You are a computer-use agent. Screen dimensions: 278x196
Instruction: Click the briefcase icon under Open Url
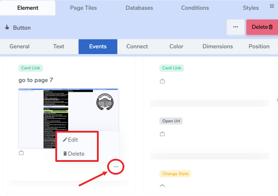162,134
